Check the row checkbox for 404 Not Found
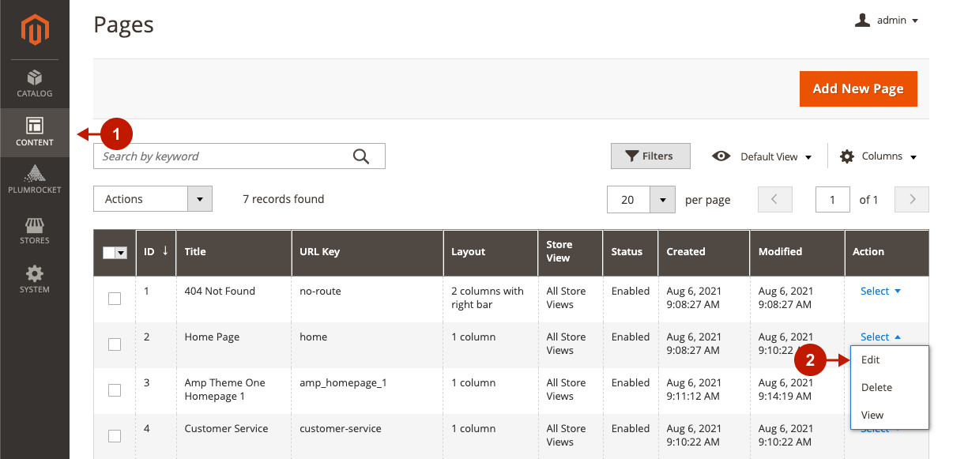This screenshot has width=953, height=459. 114,299
